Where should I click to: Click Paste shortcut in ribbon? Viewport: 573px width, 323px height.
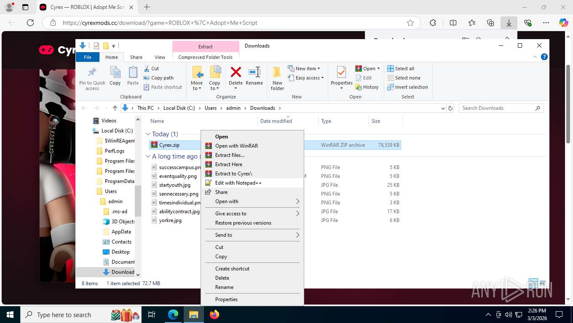point(163,87)
